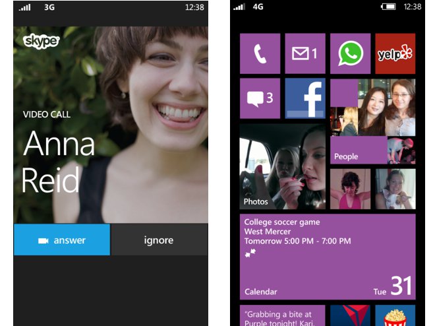Open the popcorn movie app tile
Viewport: 435px width, 326px height.
pos(395,315)
